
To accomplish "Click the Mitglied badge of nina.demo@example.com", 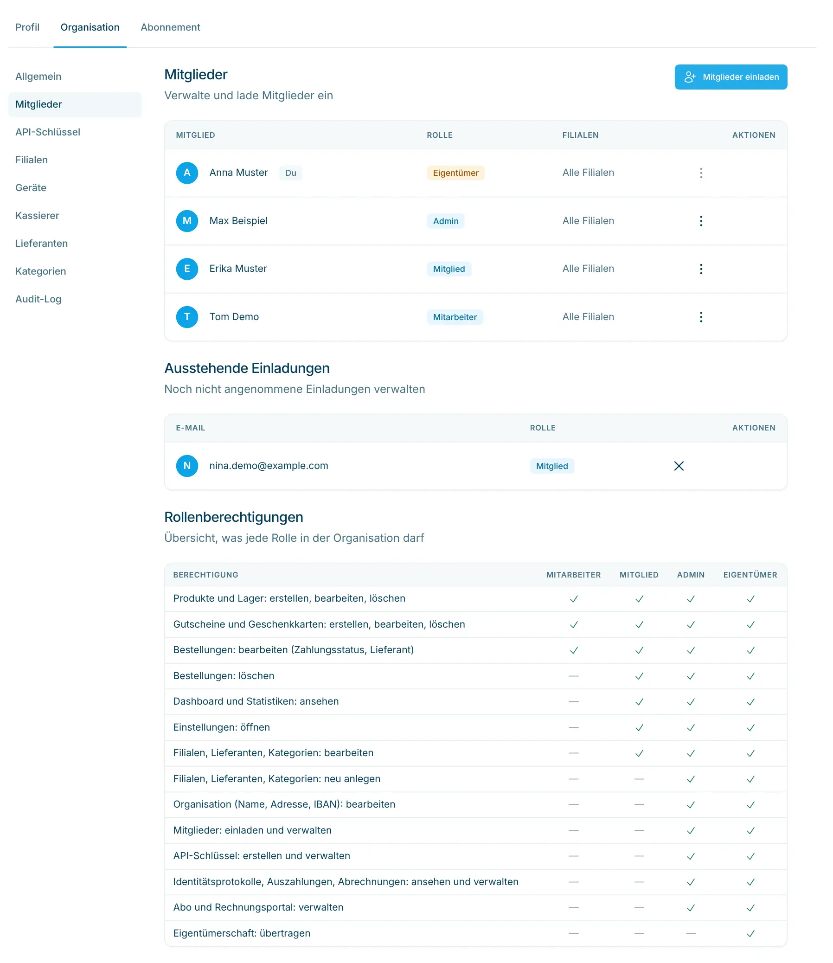I will pyautogui.click(x=552, y=466).
